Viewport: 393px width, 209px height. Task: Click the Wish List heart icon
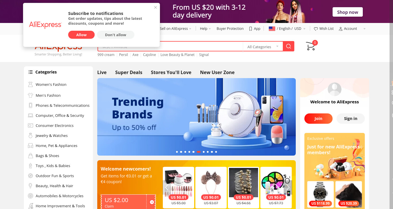pos(316,29)
